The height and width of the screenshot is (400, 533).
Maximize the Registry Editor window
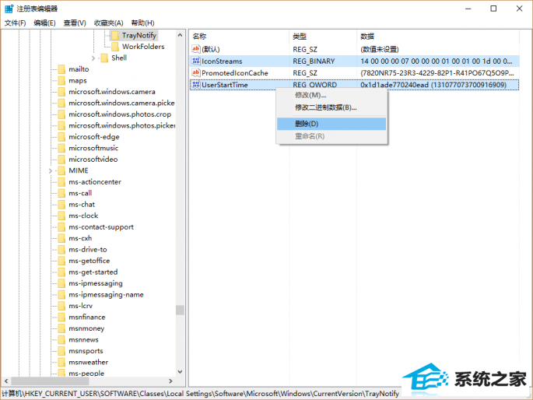(x=493, y=9)
